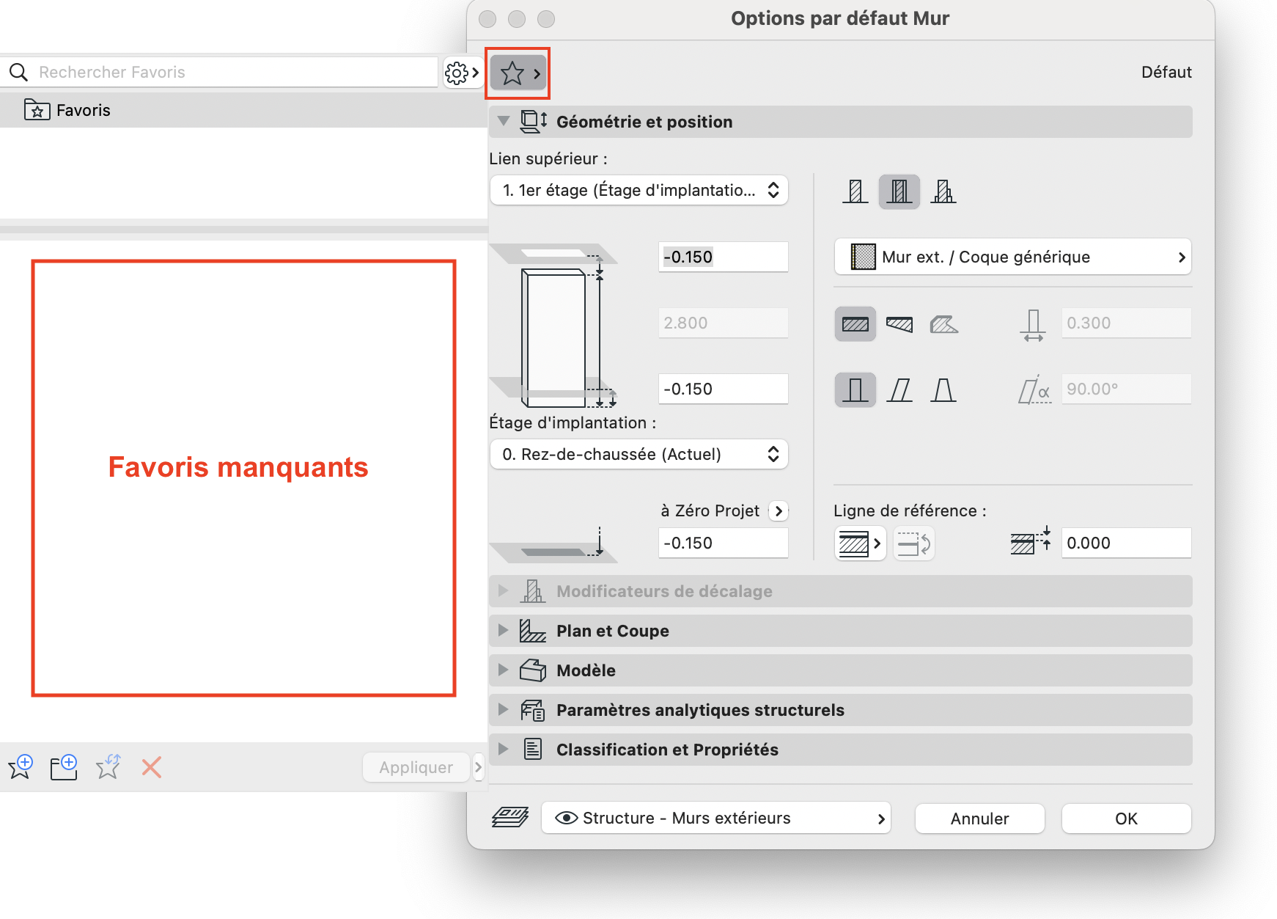Click the redefine favorite star icon
The image size is (1277, 919).
[108, 766]
